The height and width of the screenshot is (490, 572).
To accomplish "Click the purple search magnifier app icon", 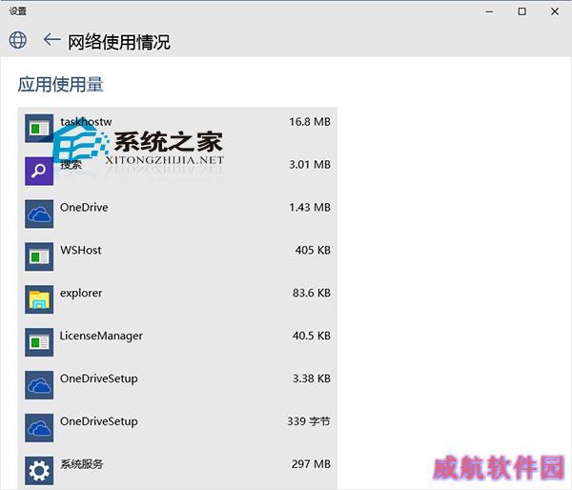I will click(x=39, y=171).
